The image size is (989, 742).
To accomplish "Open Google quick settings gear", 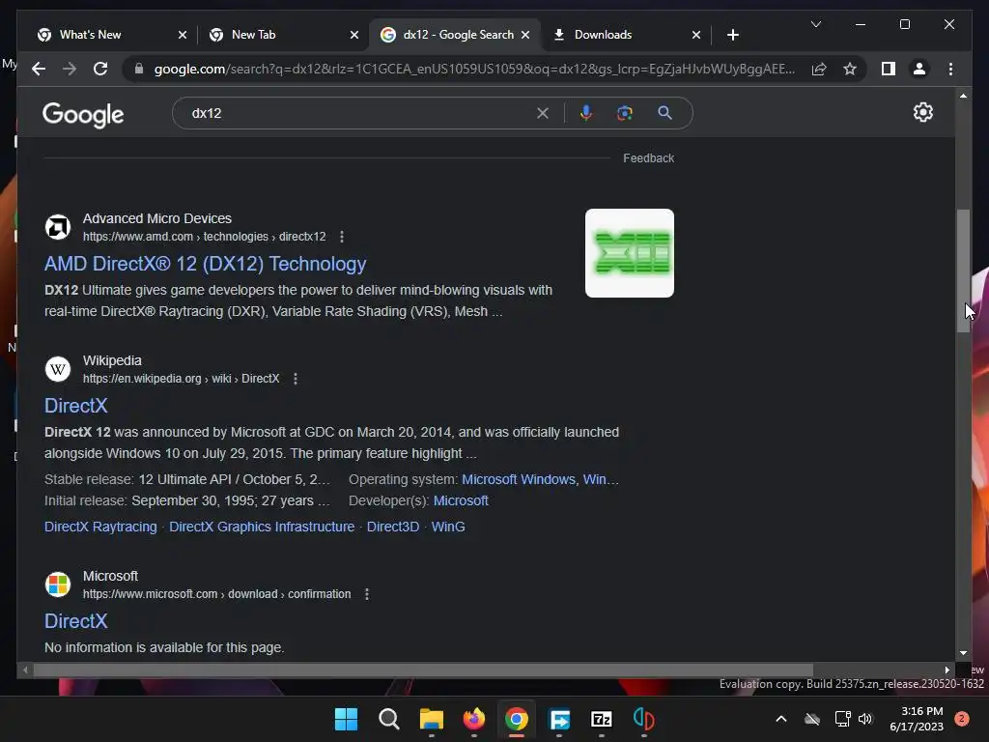I will pos(922,112).
